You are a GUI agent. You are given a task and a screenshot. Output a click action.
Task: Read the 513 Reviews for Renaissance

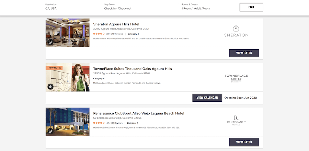[116, 123]
